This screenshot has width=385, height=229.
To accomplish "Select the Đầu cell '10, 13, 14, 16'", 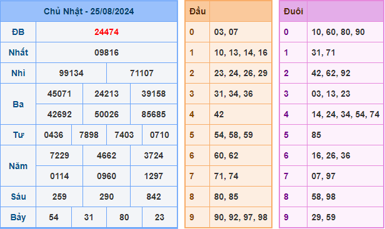I will pyautogui.click(x=241, y=52).
